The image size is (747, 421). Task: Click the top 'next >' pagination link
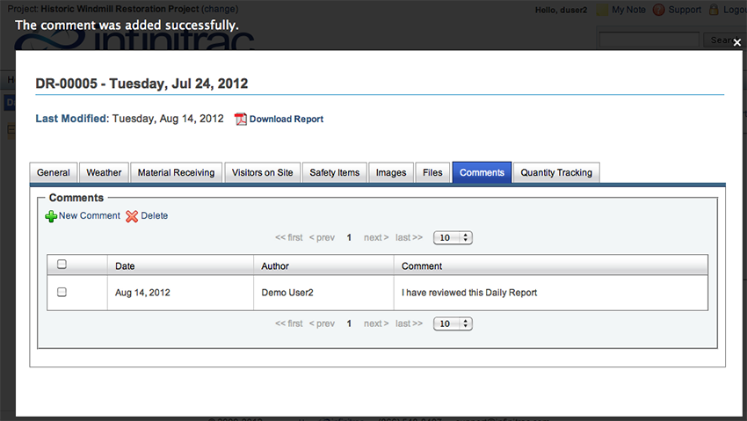[x=376, y=237]
